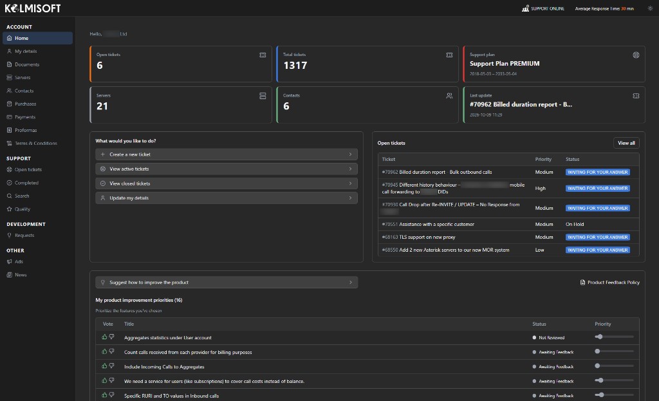Toggle the theme sun icon in header
Screen dimensions: 659x401
(650, 8)
